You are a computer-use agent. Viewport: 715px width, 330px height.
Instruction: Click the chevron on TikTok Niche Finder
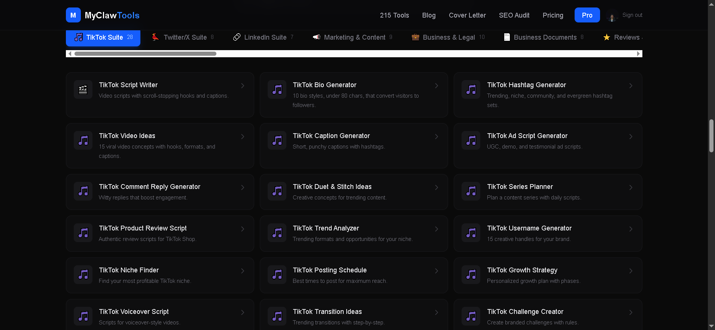[x=243, y=271]
